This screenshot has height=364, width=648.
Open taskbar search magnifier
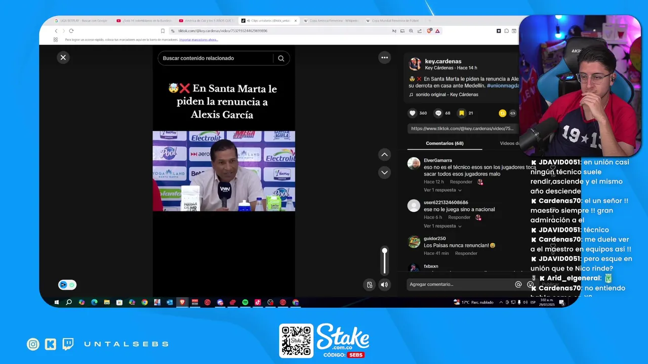(x=69, y=302)
